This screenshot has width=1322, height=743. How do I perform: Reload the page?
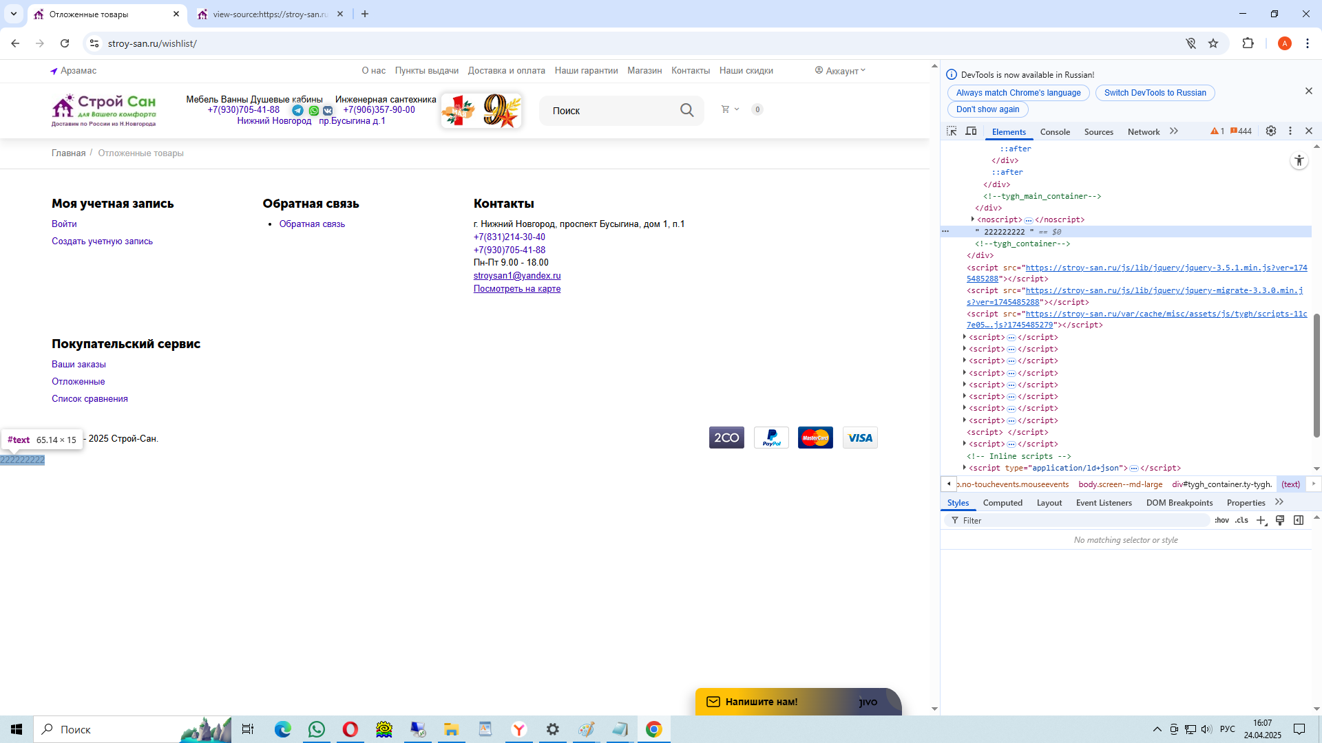point(65,43)
